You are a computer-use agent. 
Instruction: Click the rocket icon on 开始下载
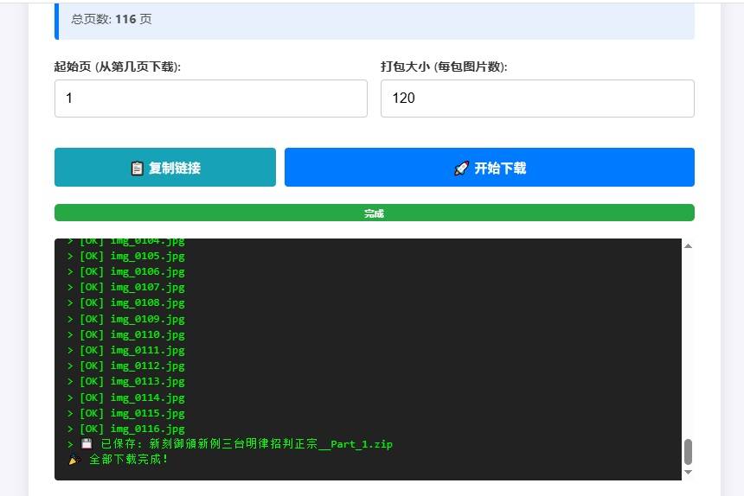click(x=461, y=169)
